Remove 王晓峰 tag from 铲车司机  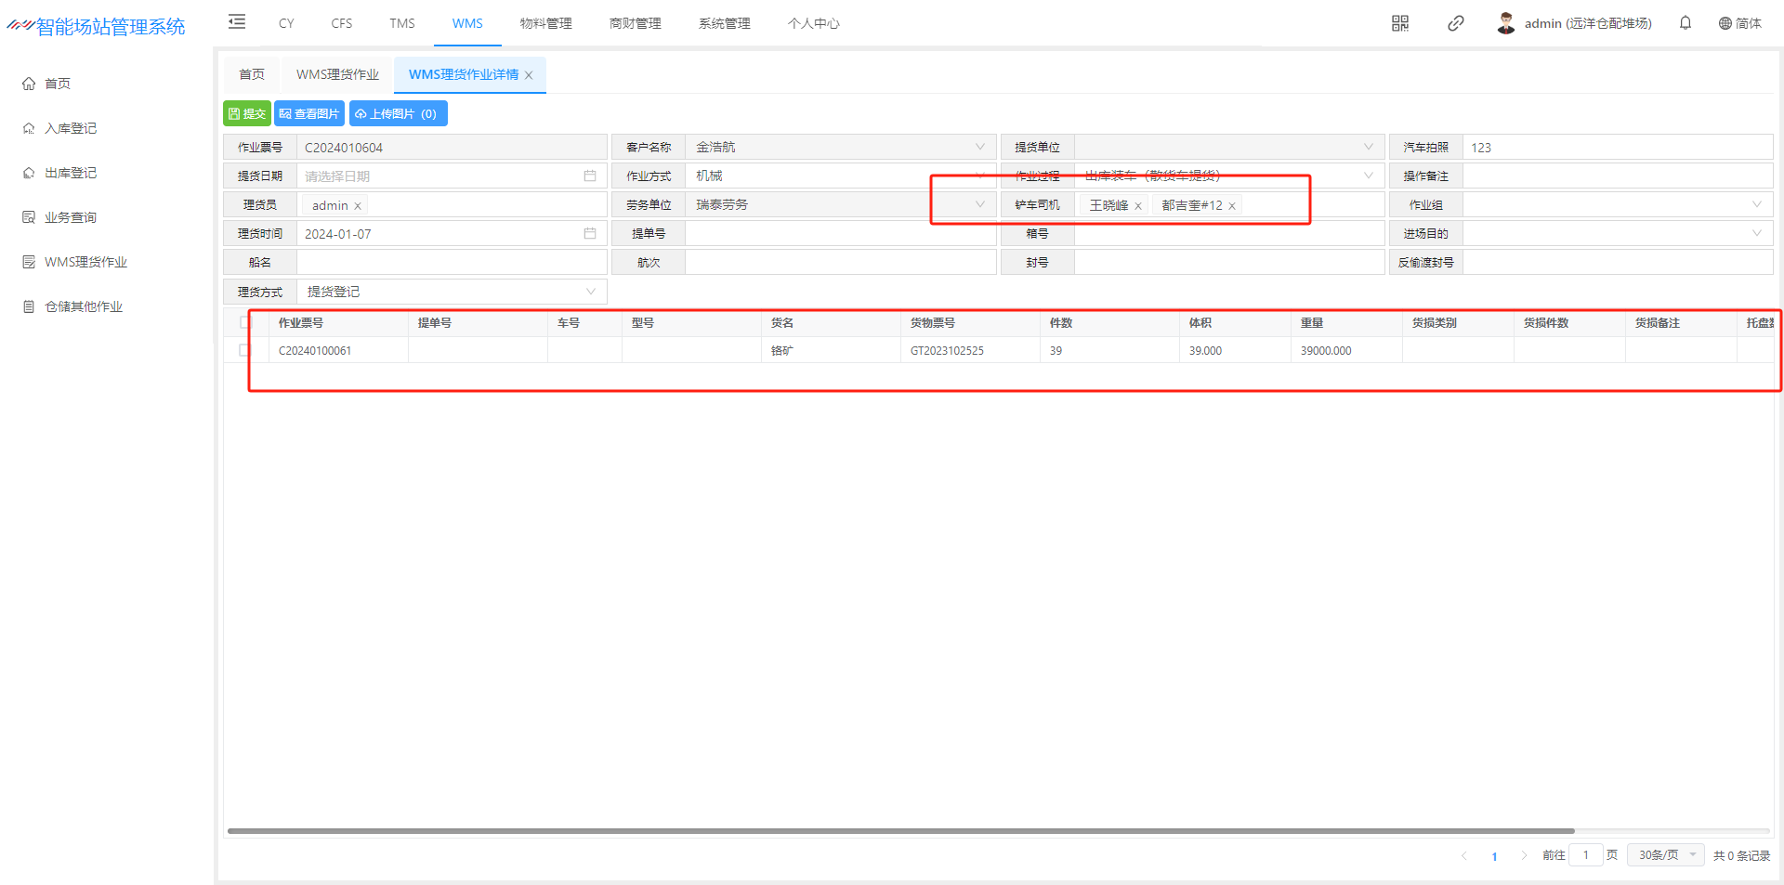click(x=1137, y=206)
